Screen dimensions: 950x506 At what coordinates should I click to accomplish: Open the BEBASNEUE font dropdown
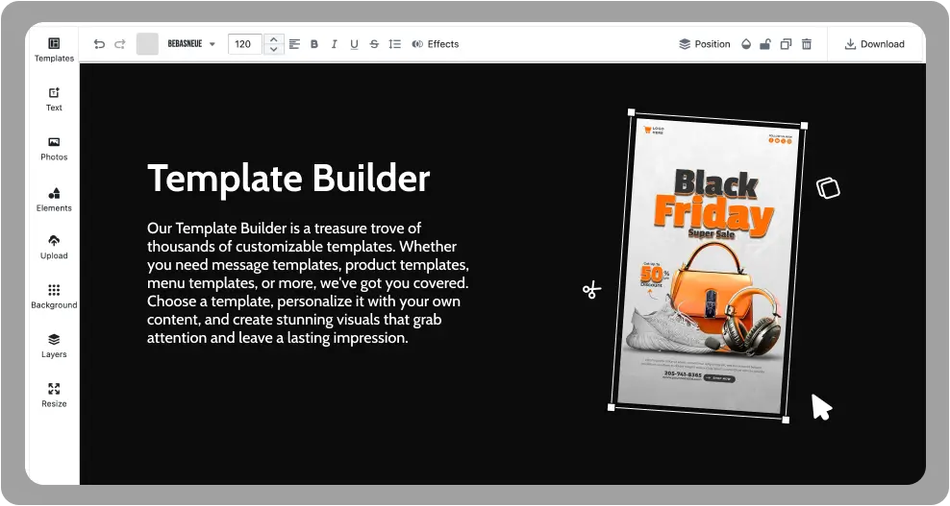(191, 44)
